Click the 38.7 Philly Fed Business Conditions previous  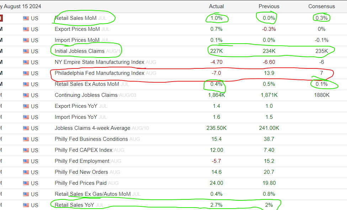coord(269,139)
